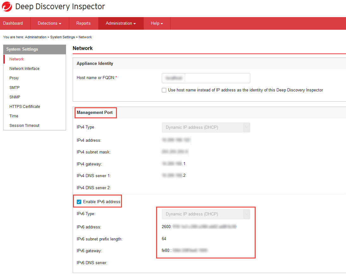The image size is (346, 274).
Task: Open HTTPS Certificate settings
Action: [25, 107]
